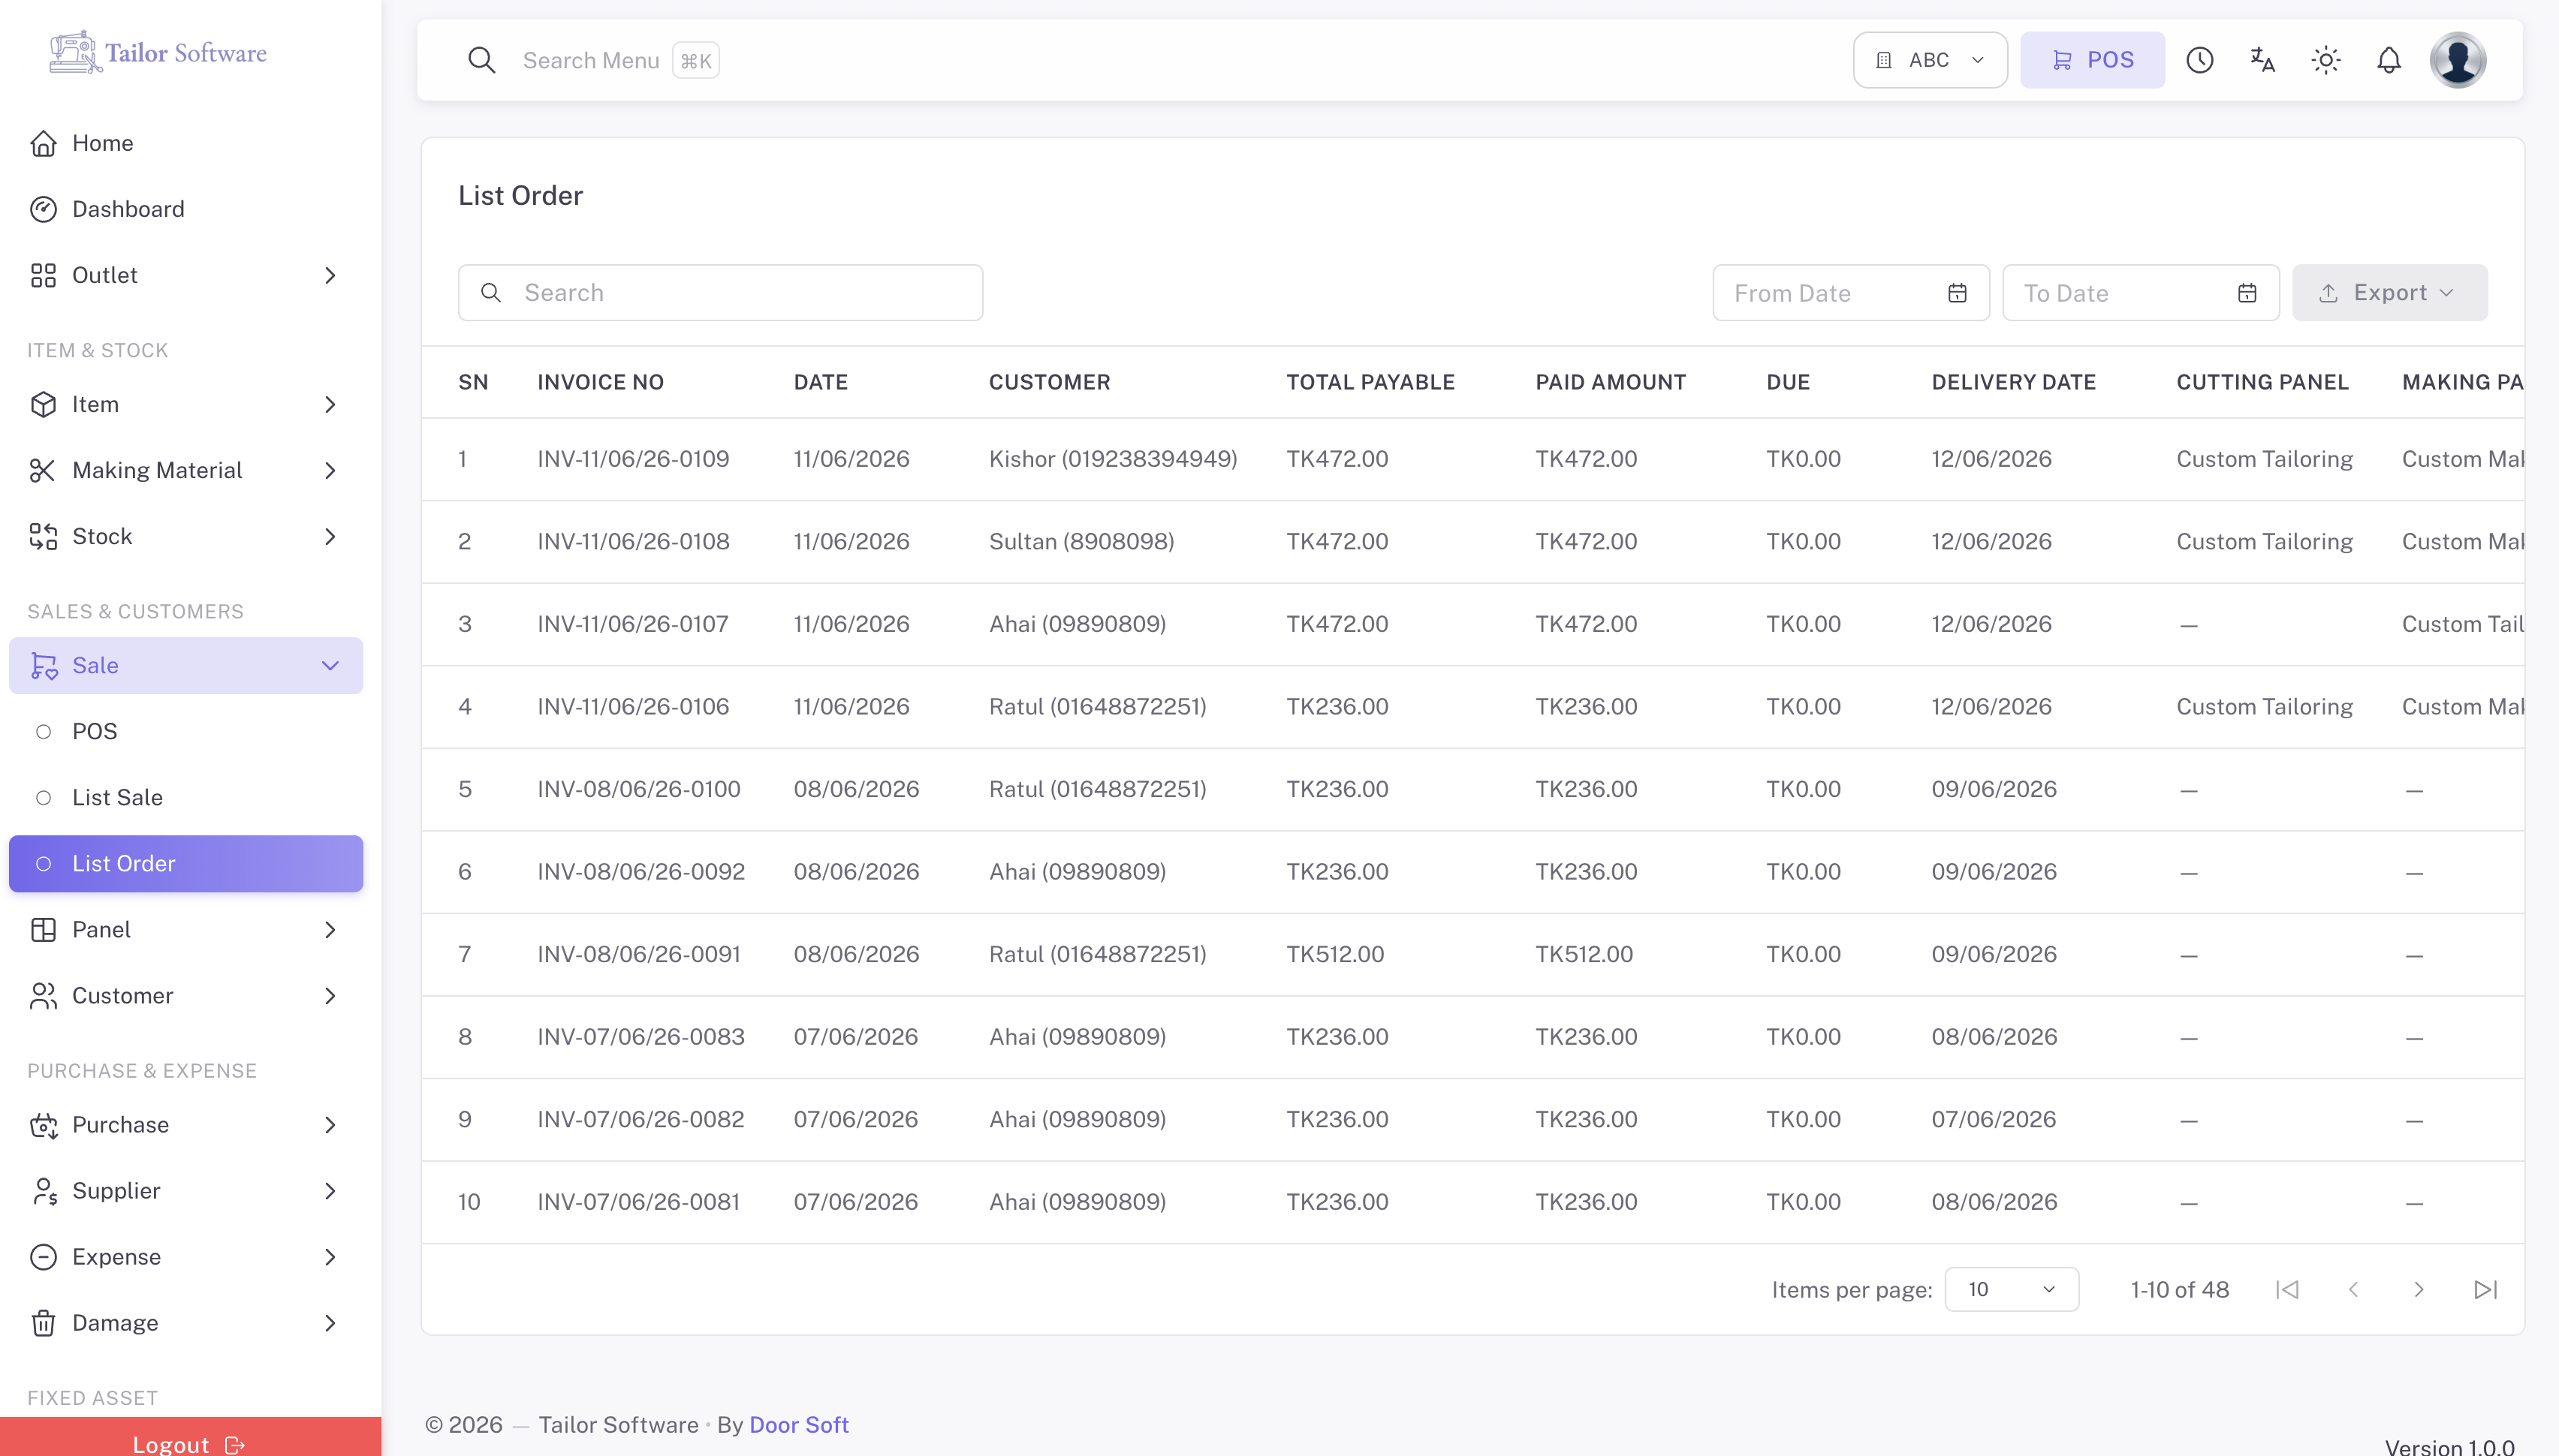Jump to last page arrow

pos(2486,1289)
